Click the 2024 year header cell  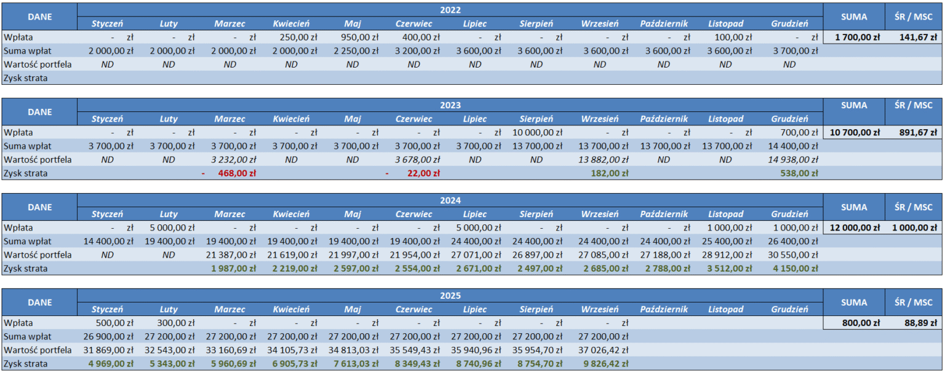coord(450,200)
